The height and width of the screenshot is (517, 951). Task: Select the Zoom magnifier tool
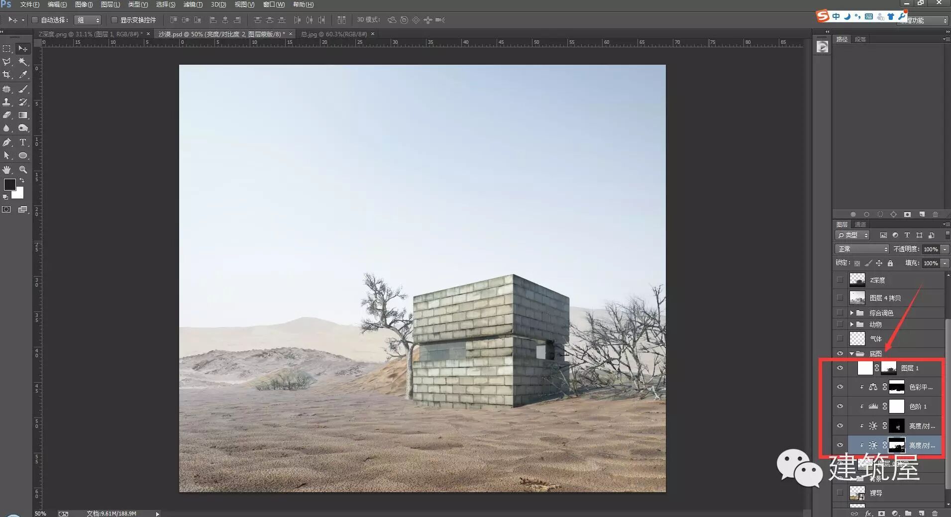point(23,170)
